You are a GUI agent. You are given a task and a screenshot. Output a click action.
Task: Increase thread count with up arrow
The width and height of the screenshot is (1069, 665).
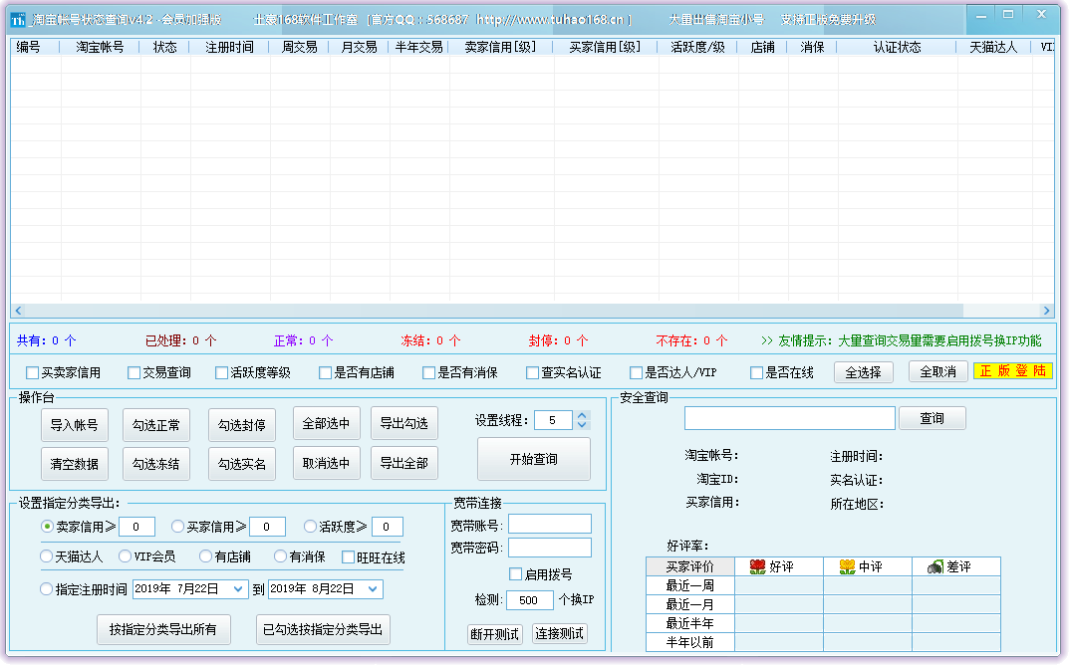pos(582,415)
